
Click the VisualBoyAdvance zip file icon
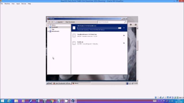[x=74, y=35]
